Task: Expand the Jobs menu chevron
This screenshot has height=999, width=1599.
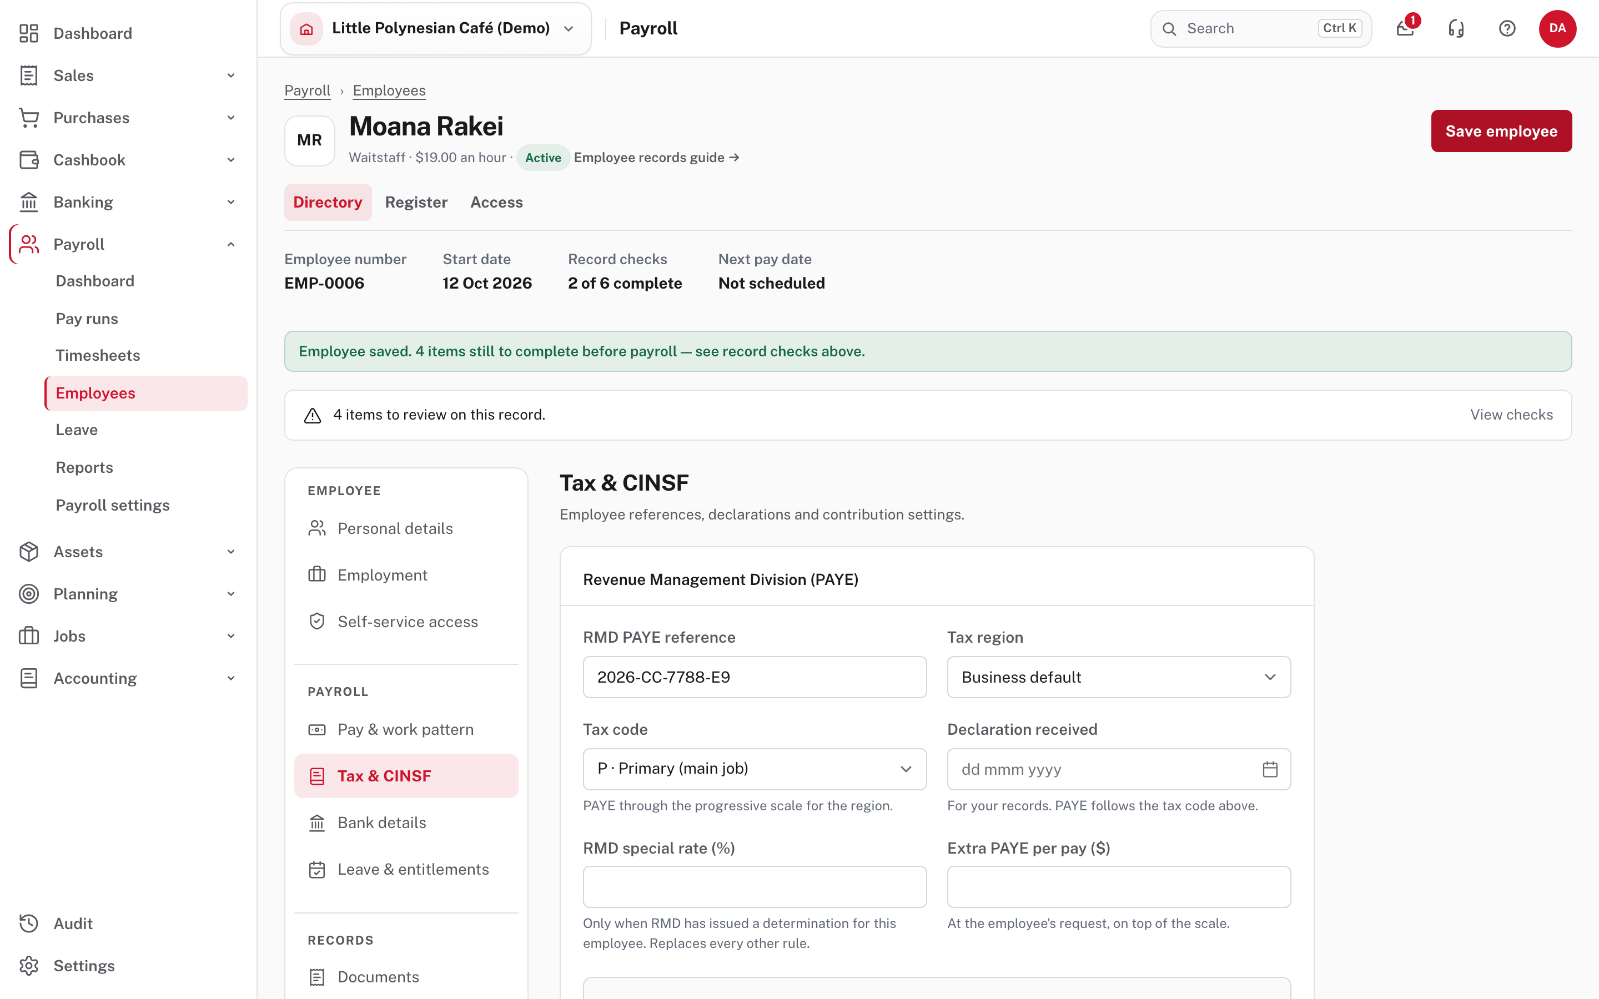Action: [x=230, y=636]
